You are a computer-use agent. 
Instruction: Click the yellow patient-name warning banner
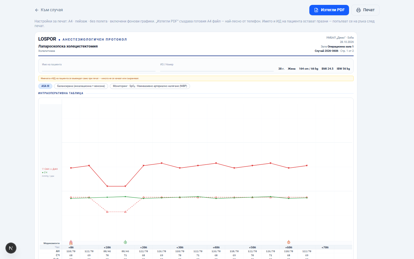click(196, 79)
